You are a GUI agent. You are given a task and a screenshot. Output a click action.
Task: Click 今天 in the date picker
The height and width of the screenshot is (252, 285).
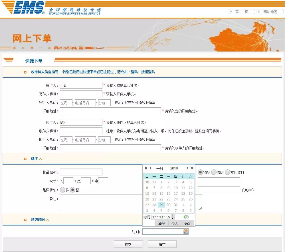(175, 223)
